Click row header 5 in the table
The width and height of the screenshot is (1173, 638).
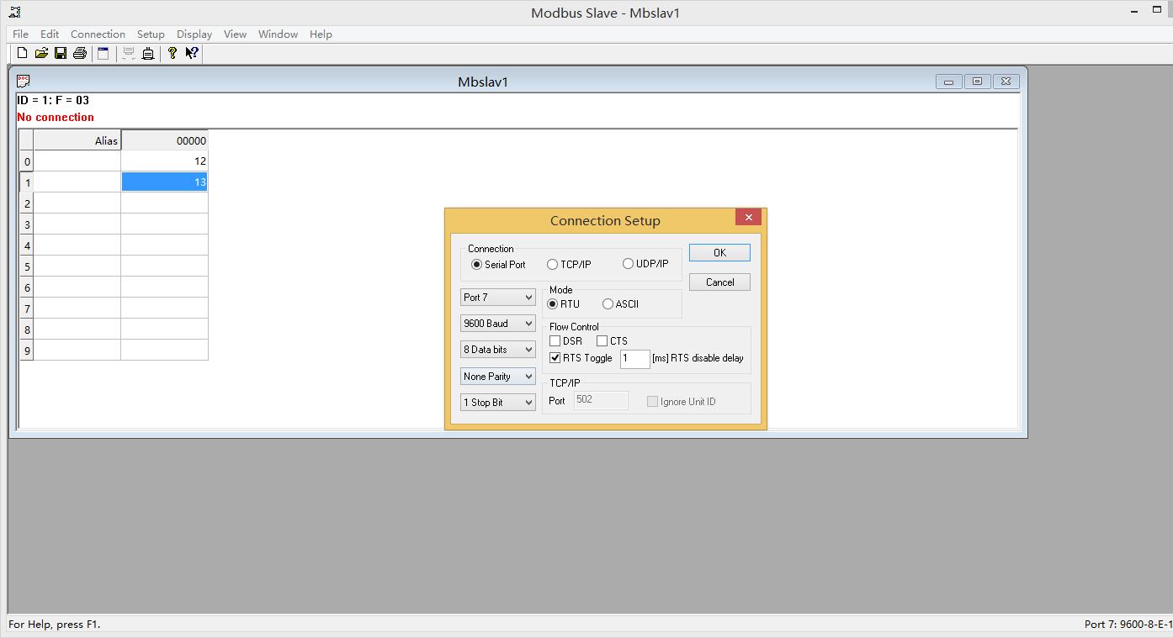27,266
